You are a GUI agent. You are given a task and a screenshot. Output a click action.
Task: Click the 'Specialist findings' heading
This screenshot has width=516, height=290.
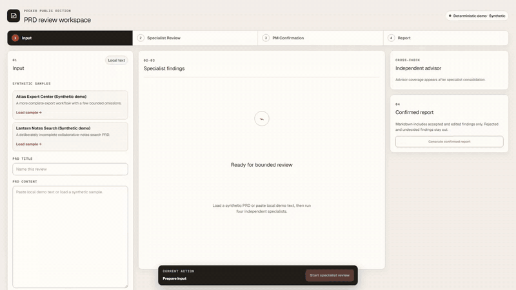164,69
